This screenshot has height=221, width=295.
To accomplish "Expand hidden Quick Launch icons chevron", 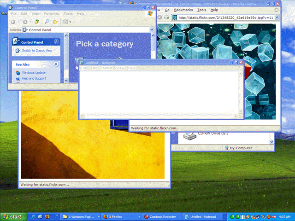I will pos(57,215).
